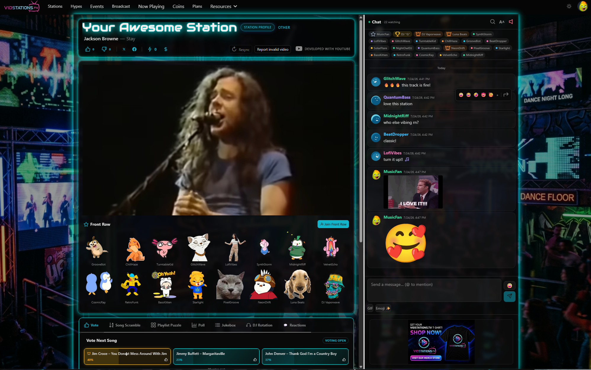Click GlitchWave cat avatar in Front Row
Image resolution: width=591 pixels, height=370 pixels.
[198, 247]
